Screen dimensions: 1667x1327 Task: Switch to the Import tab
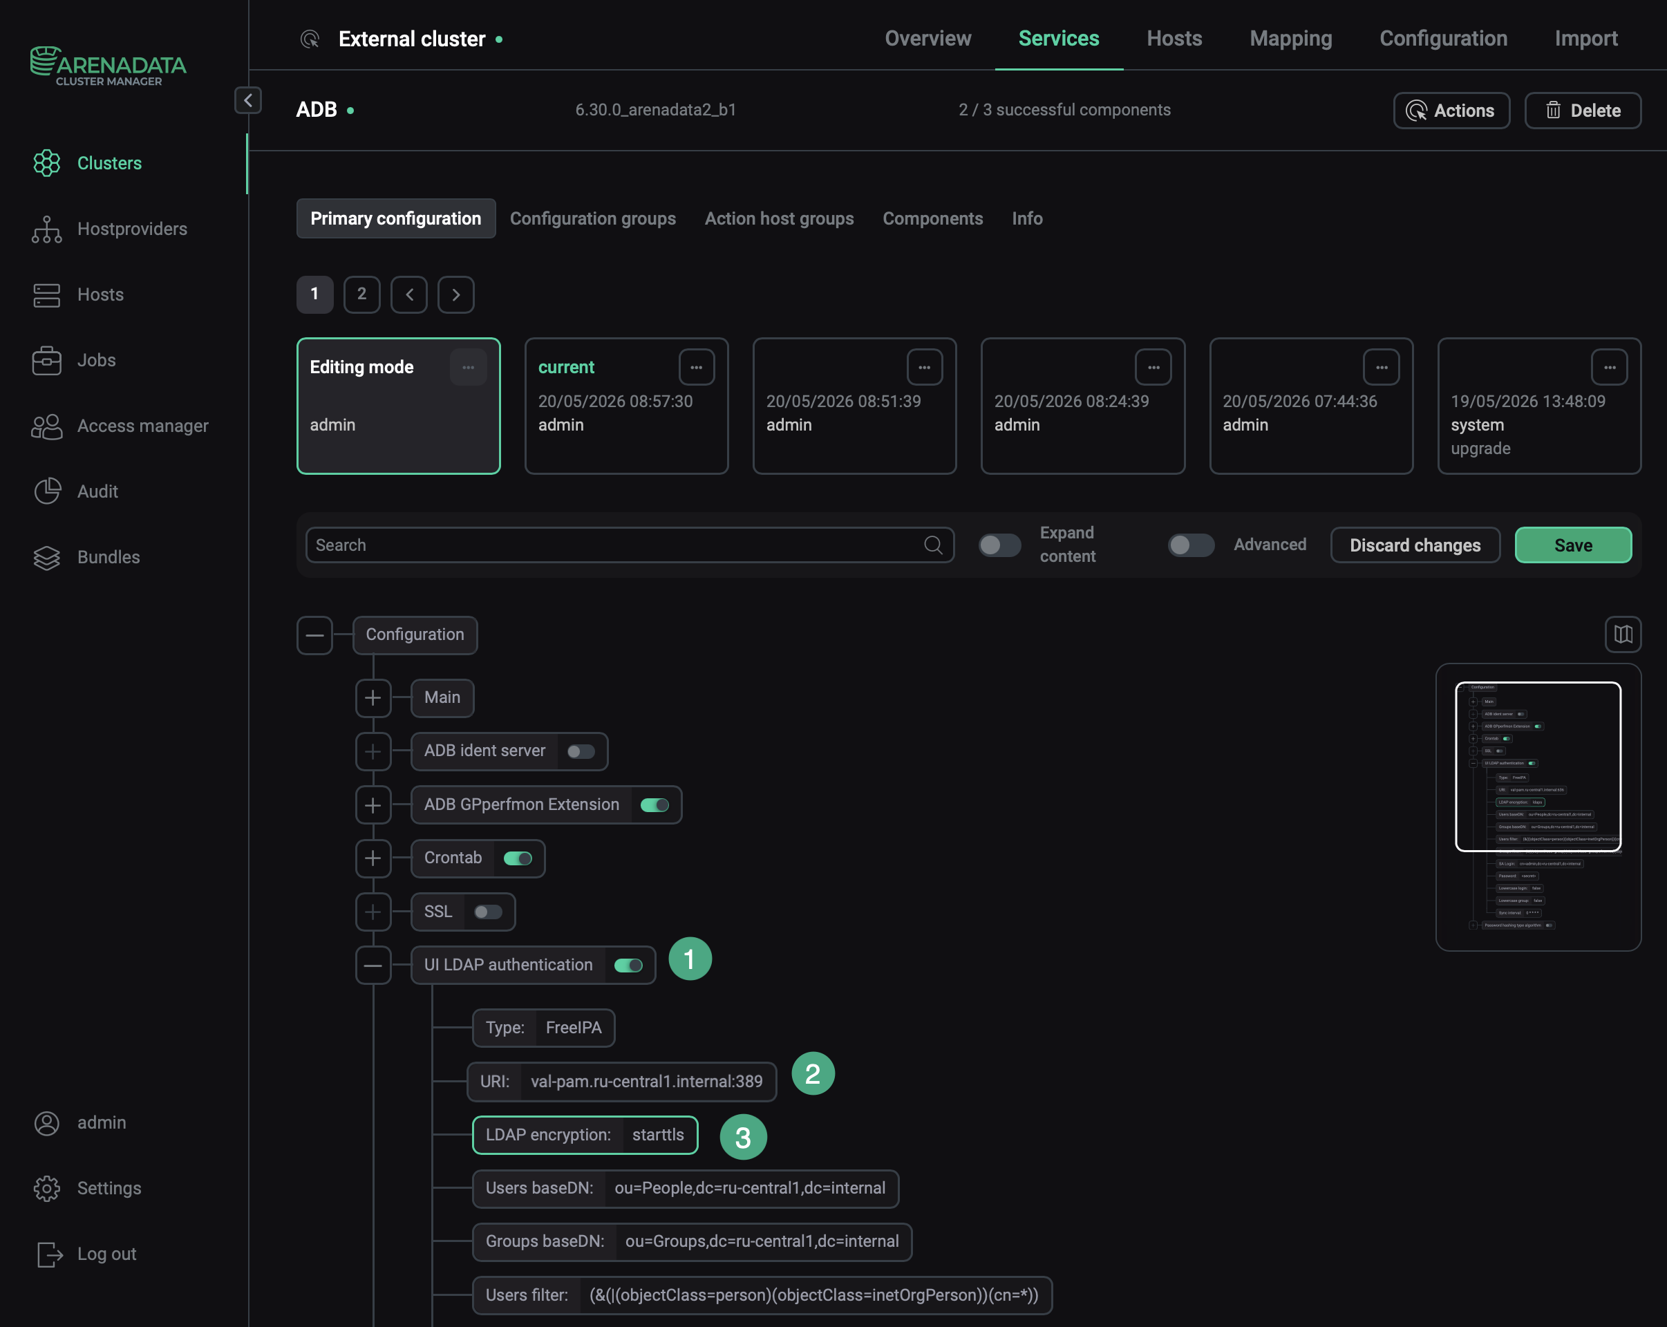[1586, 39]
